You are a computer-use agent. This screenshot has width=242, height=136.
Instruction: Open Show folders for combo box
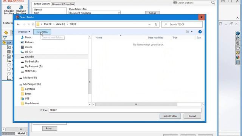[x=95, y=13]
